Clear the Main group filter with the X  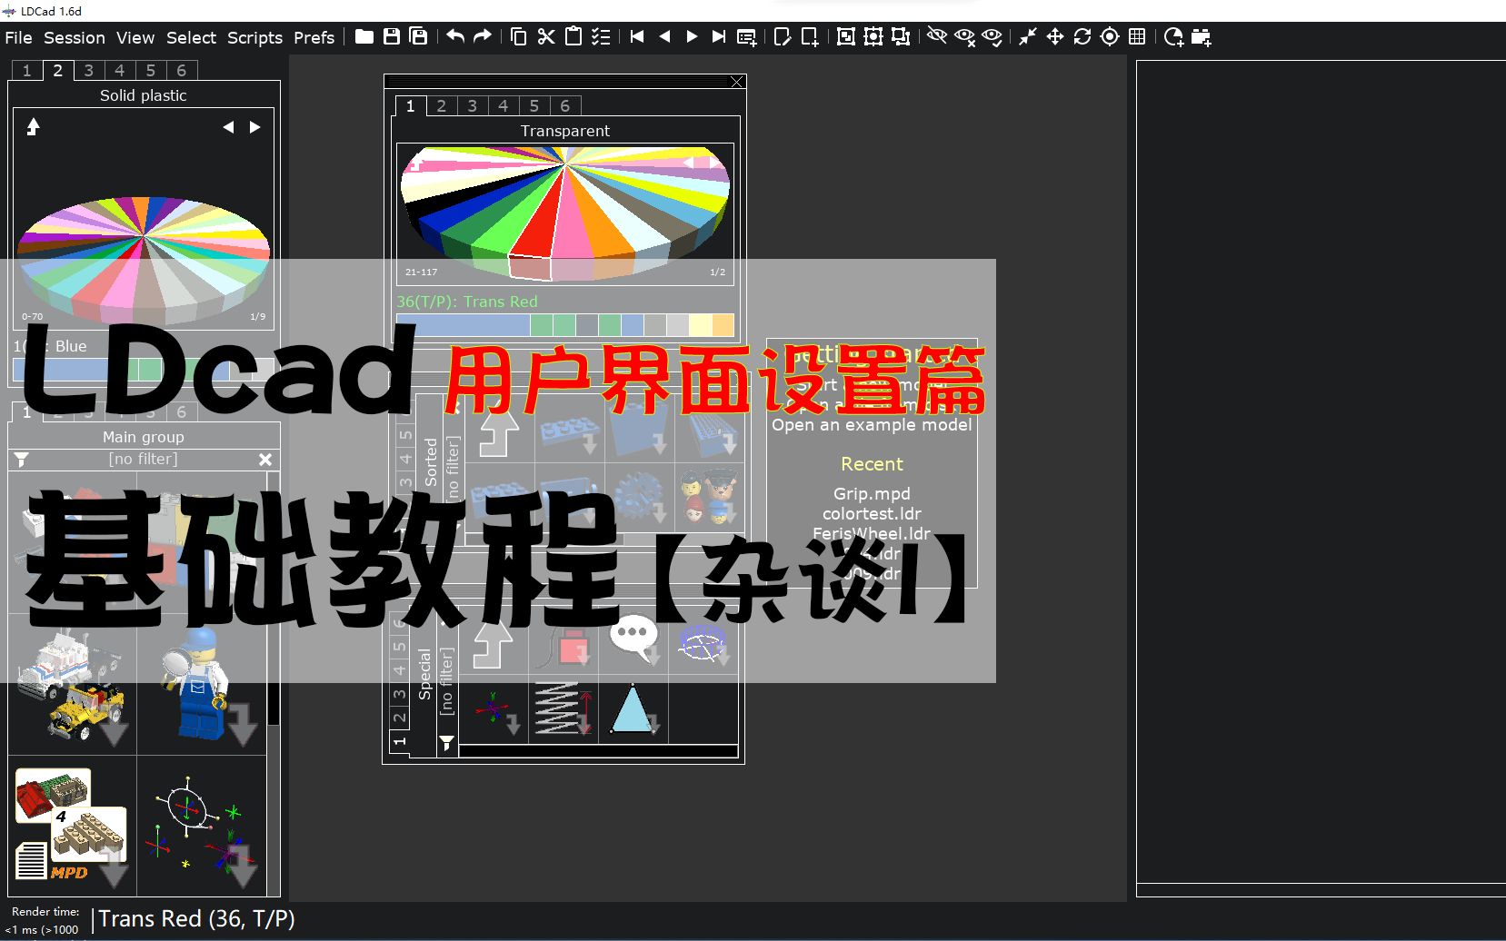point(265,460)
